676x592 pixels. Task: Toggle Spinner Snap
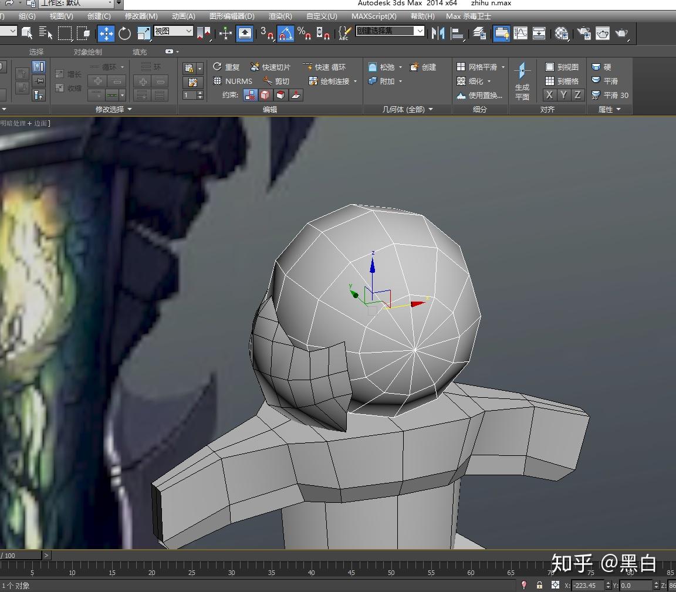(x=323, y=33)
